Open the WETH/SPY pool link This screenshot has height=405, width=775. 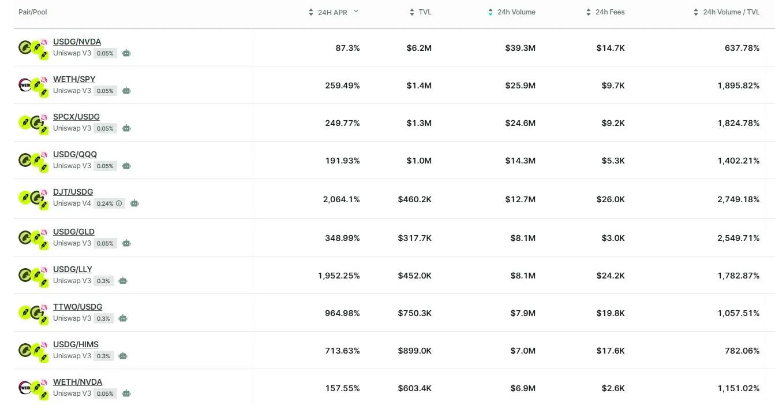[x=74, y=79]
